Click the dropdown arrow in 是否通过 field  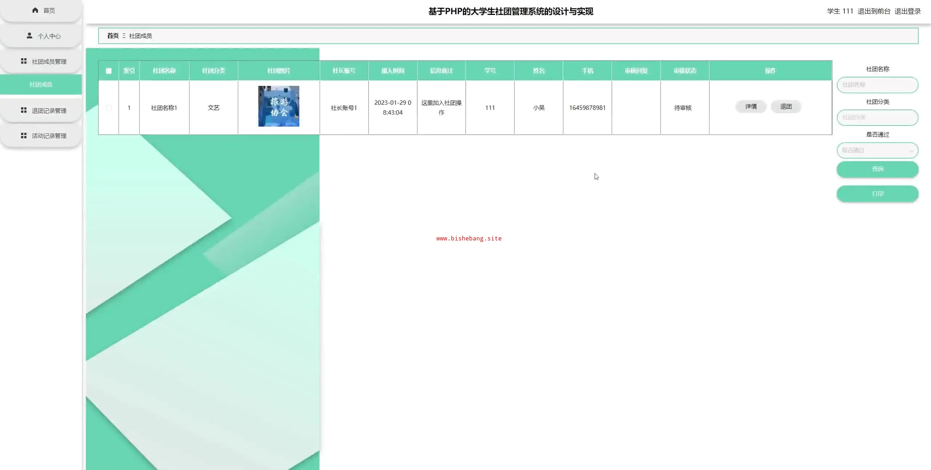tap(911, 151)
